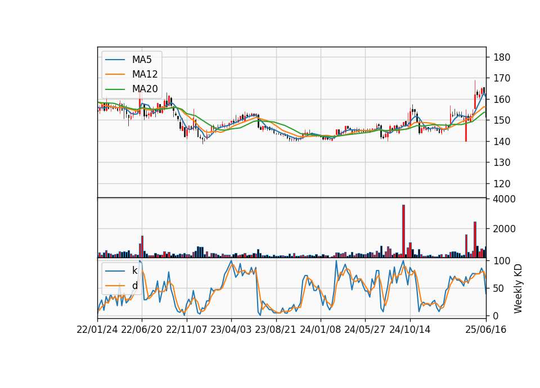The image size is (540, 388).
Task: Click the 160 price axis label
Action: point(502,100)
